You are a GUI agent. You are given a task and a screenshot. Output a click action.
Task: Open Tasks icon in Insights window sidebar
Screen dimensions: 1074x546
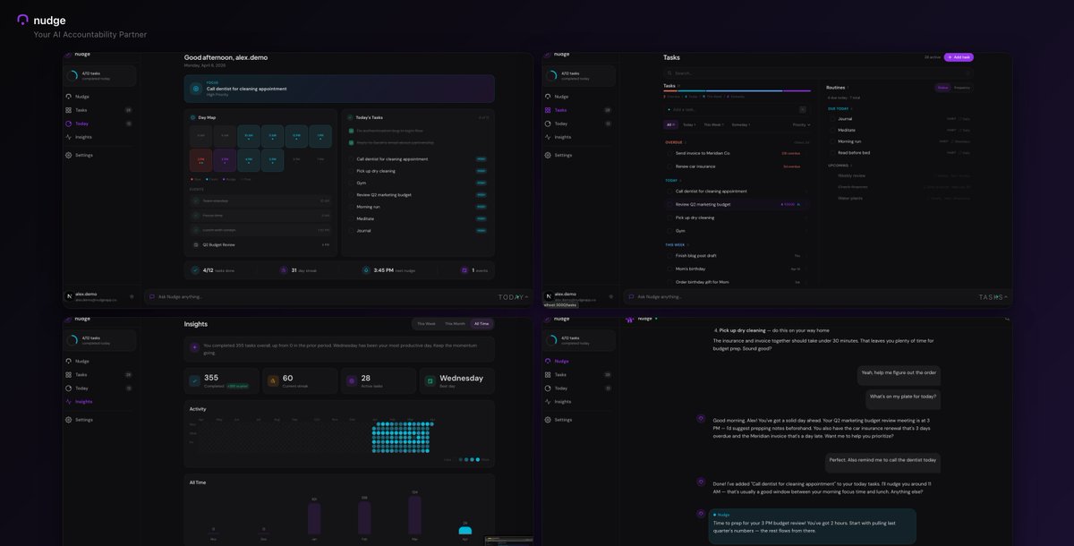pyautogui.click(x=68, y=375)
